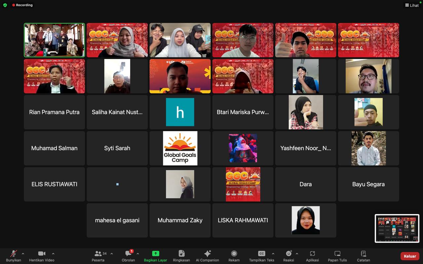423x264 pixels.
Task: Select active speaker group photo video
Action: click(x=54, y=40)
